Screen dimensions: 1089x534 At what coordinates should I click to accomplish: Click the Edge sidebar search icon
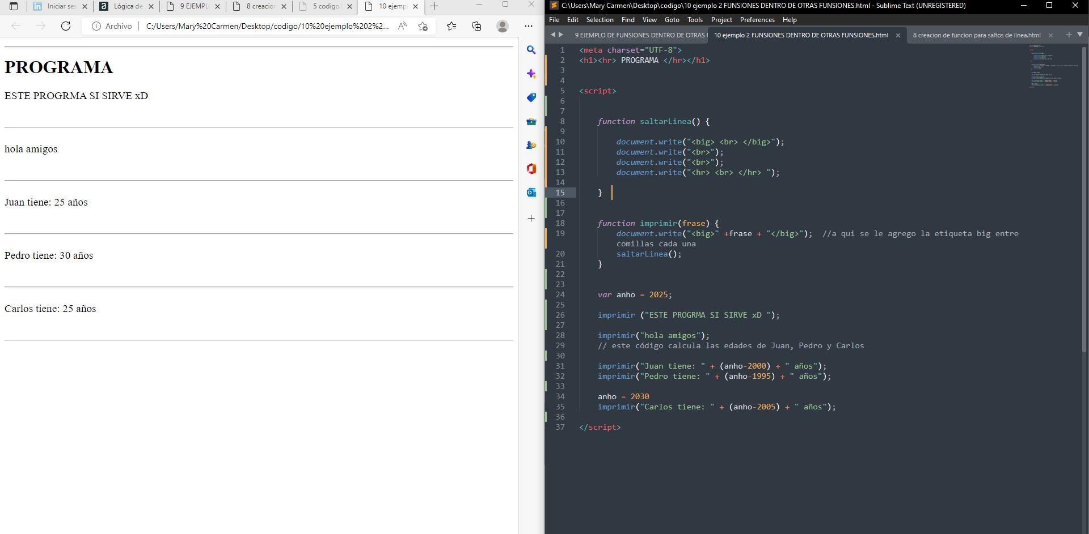531,50
